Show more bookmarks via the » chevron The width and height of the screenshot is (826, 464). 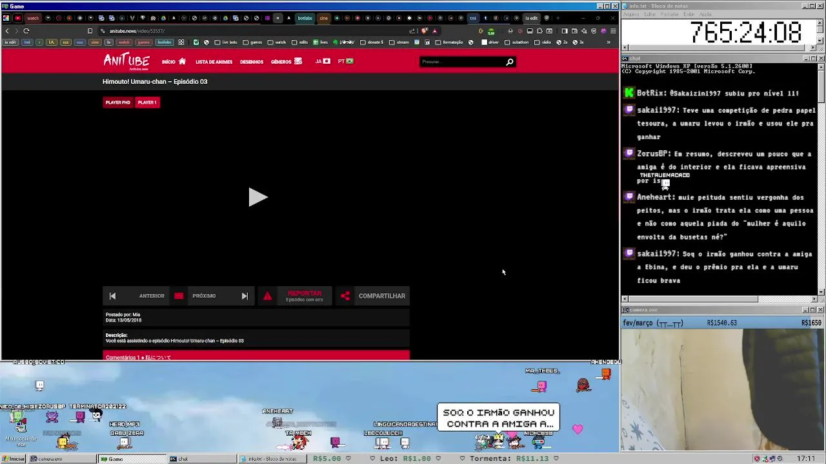click(x=609, y=43)
